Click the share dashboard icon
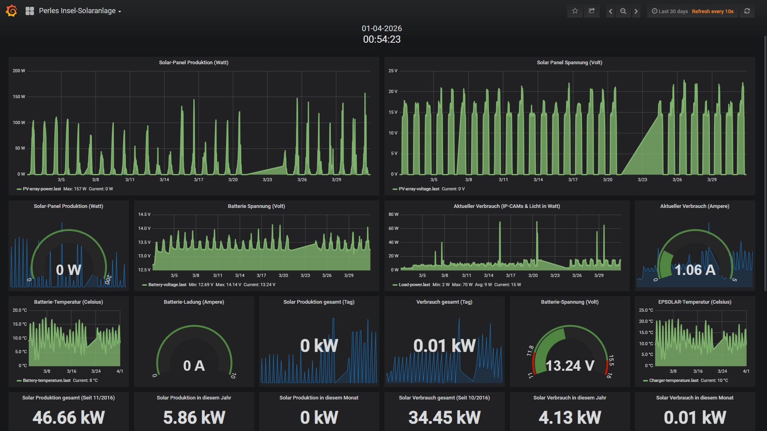 (592, 11)
